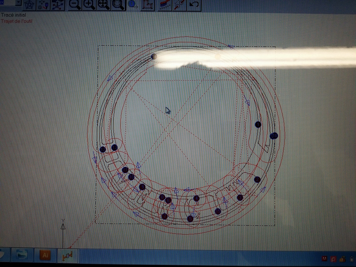Select toolpath start point number 5
Screen dimensions: 356x267
point(190,219)
